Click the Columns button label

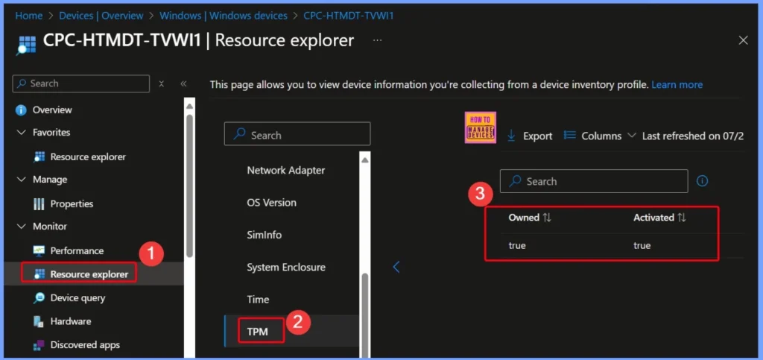point(601,136)
